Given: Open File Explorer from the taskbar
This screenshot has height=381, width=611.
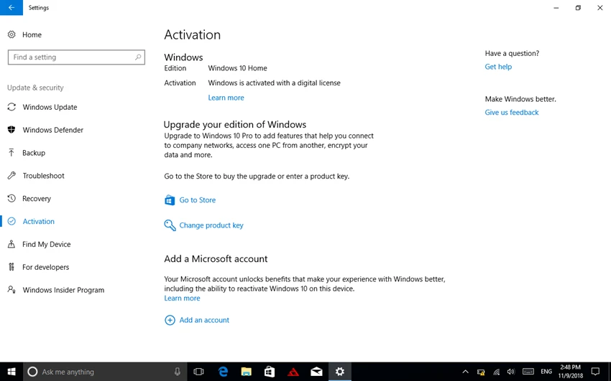Looking at the screenshot, I should click(x=247, y=372).
